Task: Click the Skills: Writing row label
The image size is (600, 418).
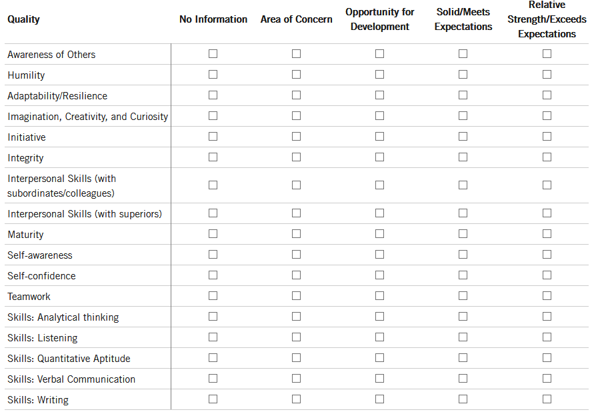Action: tap(38, 400)
